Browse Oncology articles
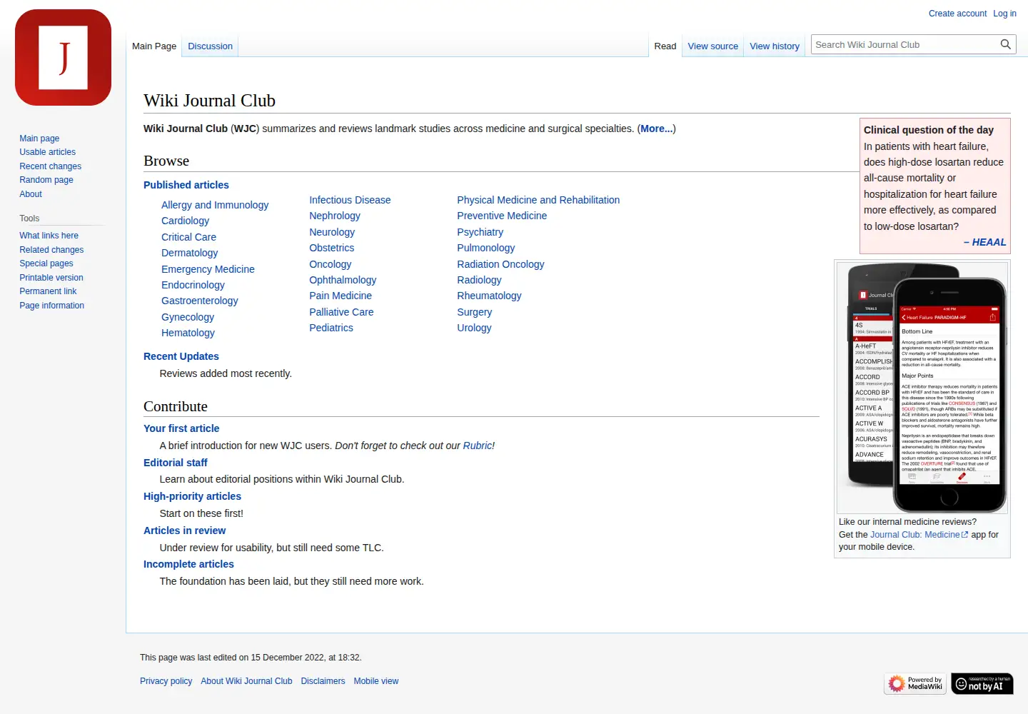 point(330,264)
